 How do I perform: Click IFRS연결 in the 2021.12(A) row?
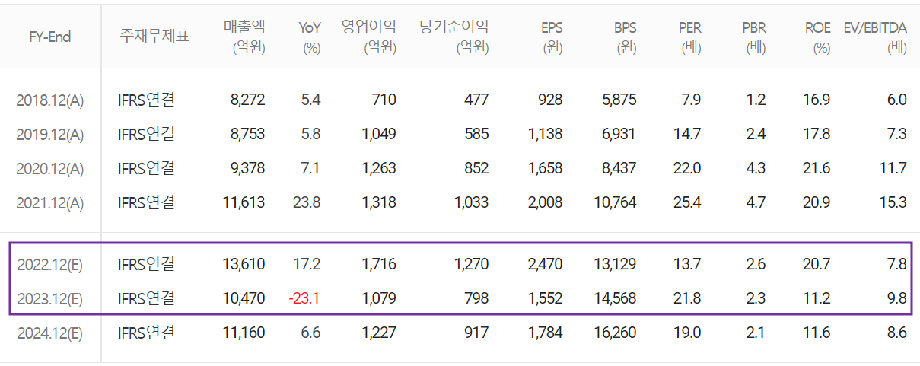coord(147,202)
